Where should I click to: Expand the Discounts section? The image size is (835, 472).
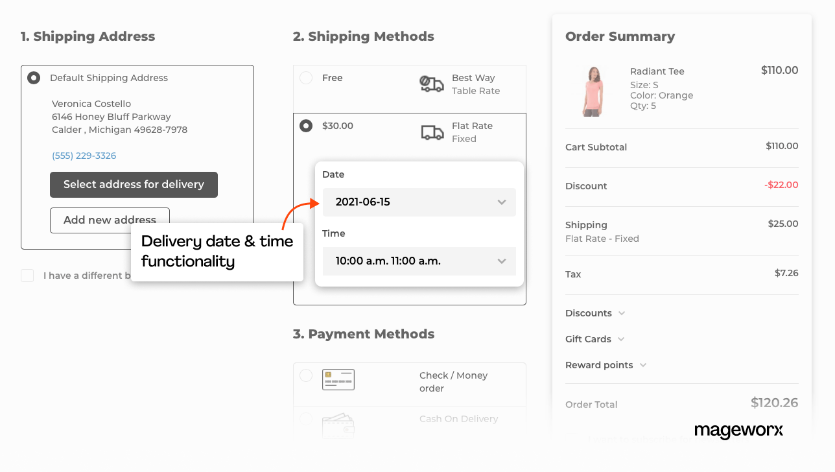pos(594,313)
